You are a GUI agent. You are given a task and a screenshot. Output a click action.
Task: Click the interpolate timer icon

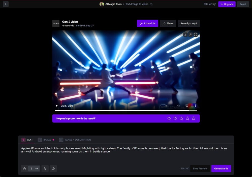tap(53, 168)
